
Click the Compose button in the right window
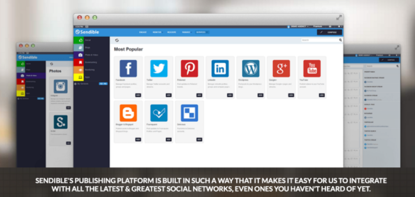[x=389, y=60]
